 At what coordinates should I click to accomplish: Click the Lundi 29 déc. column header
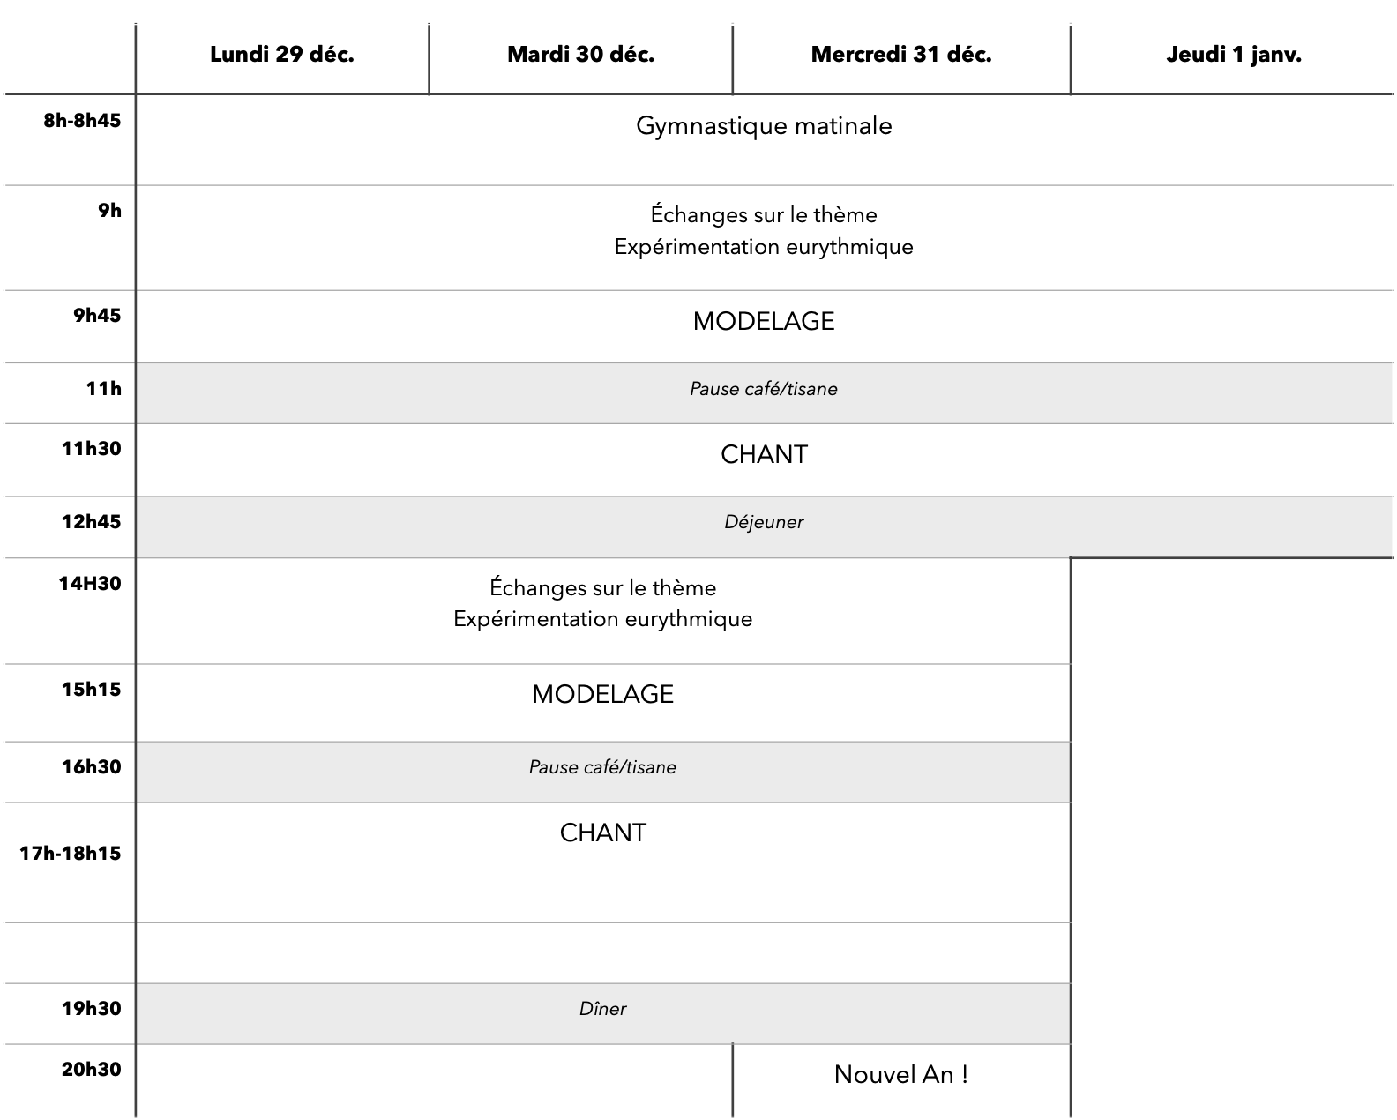pyautogui.click(x=282, y=55)
